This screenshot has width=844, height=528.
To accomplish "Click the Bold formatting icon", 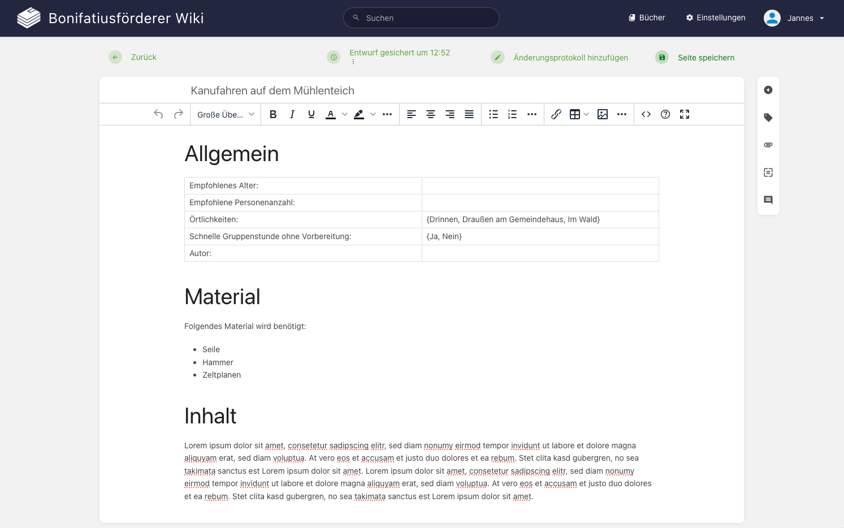I will [273, 114].
